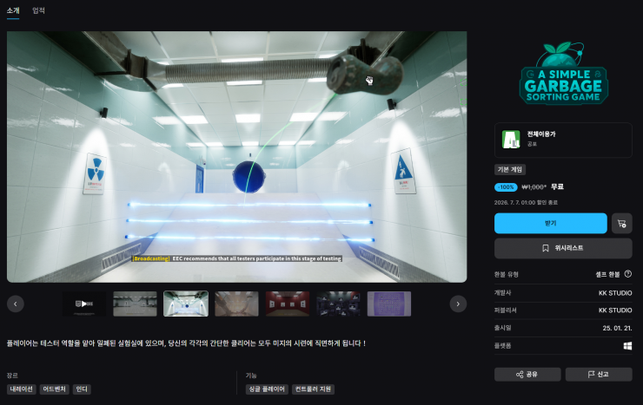Click the 신고 report button
This screenshot has width=643, height=405.
[599, 375]
